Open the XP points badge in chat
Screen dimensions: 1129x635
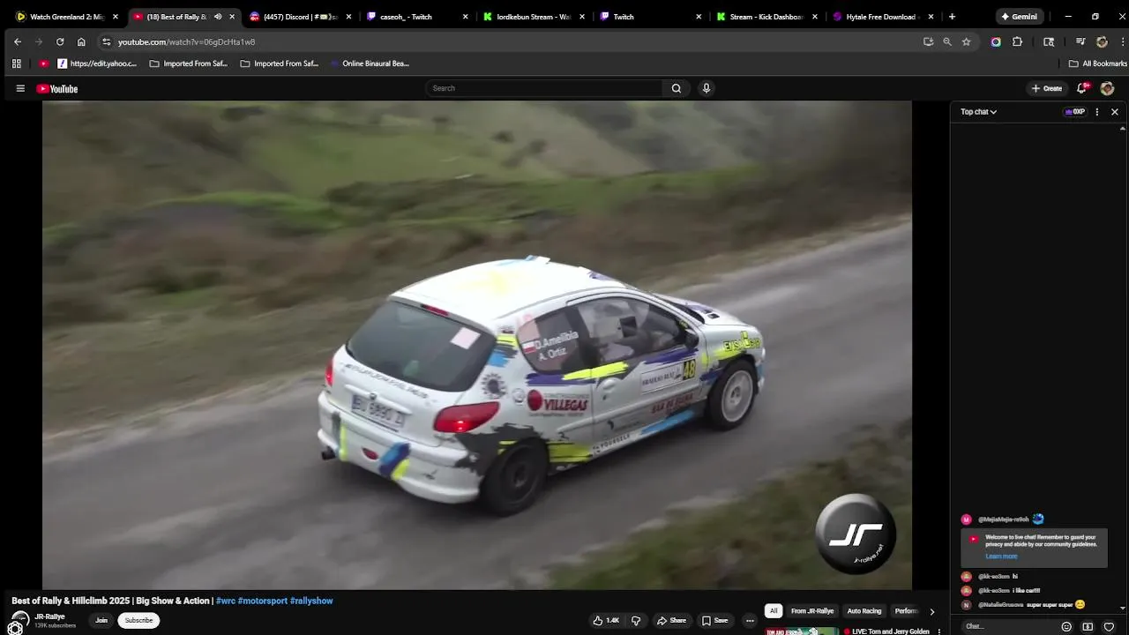pyautogui.click(x=1075, y=112)
